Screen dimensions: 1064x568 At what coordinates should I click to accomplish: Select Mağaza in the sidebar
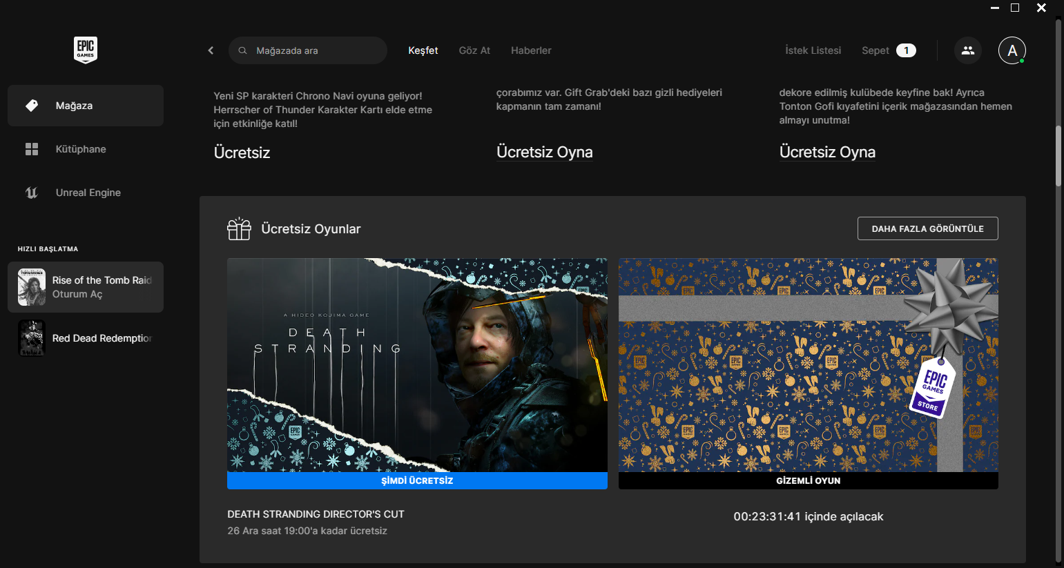pyautogui.click(x=86, y=106)
